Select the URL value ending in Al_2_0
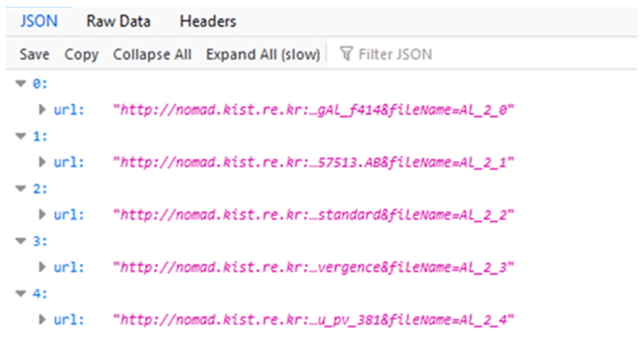The image size is (643, 338). pos(313,110)
